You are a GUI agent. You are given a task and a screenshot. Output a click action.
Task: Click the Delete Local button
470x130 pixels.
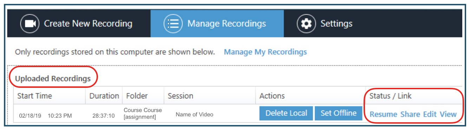[286, 113]
